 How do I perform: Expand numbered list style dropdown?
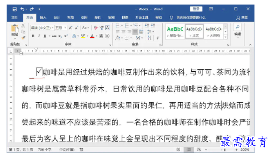(x=131, y=26)
